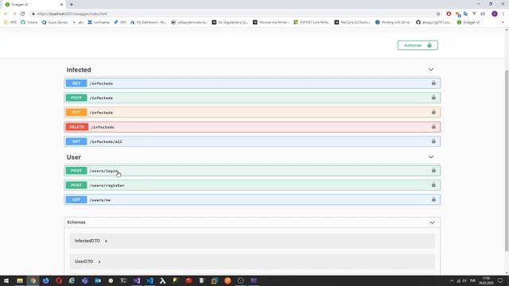
Task: Expand the POST /infecteds operation
Action: click(x=252, y=98)
